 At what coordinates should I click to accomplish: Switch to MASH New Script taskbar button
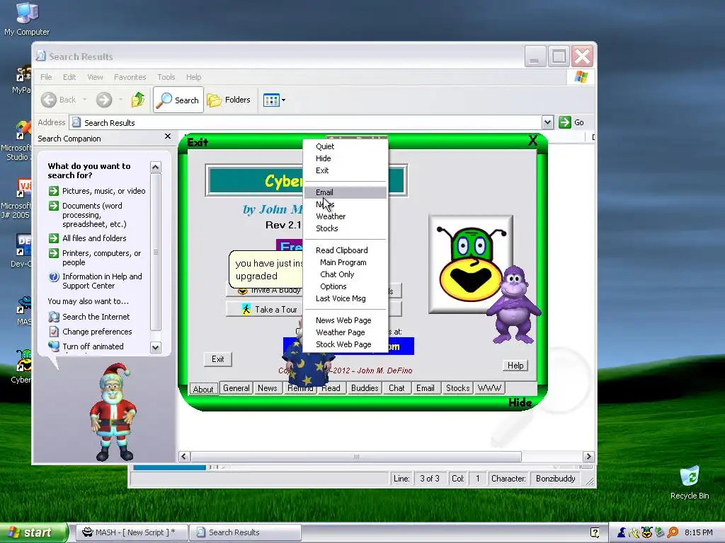131,532
